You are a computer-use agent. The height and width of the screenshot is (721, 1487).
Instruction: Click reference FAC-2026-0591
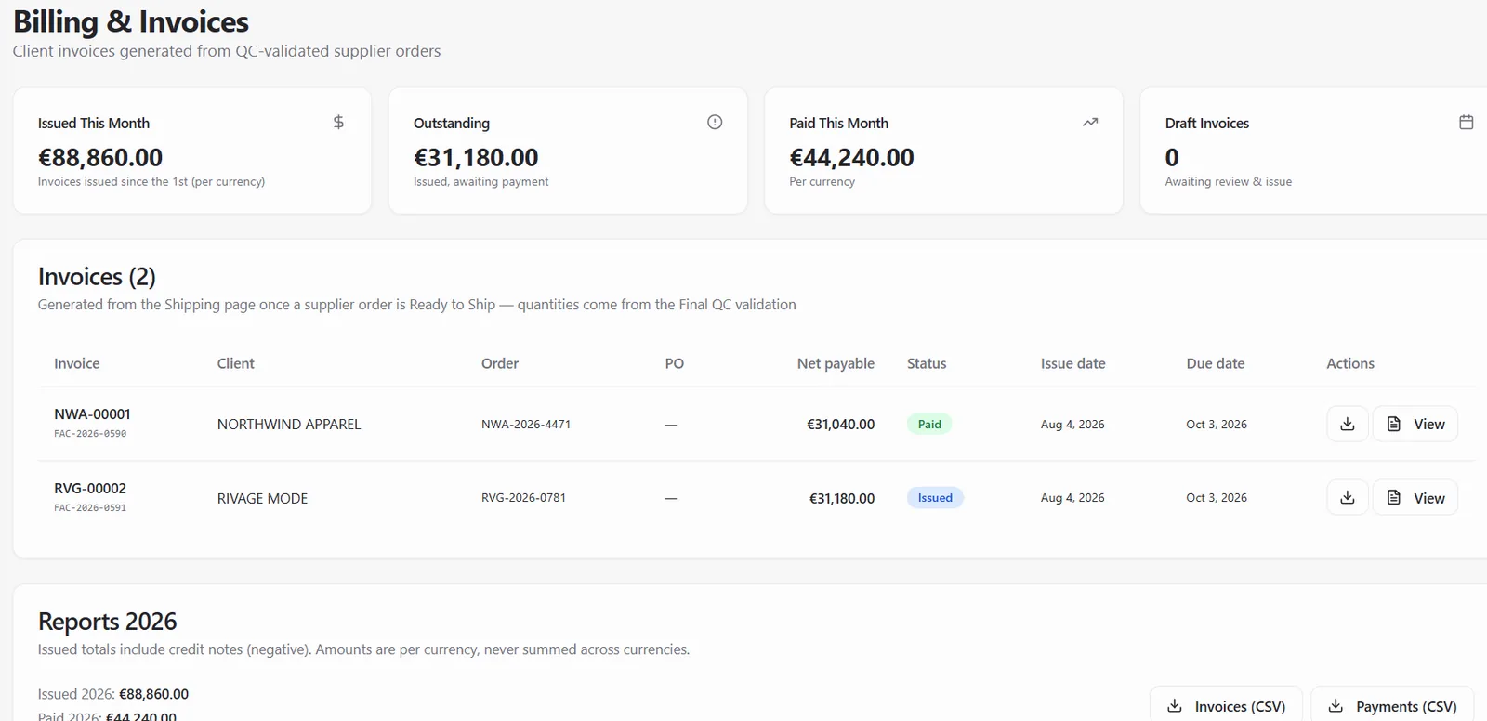click(x=90, y=508)
